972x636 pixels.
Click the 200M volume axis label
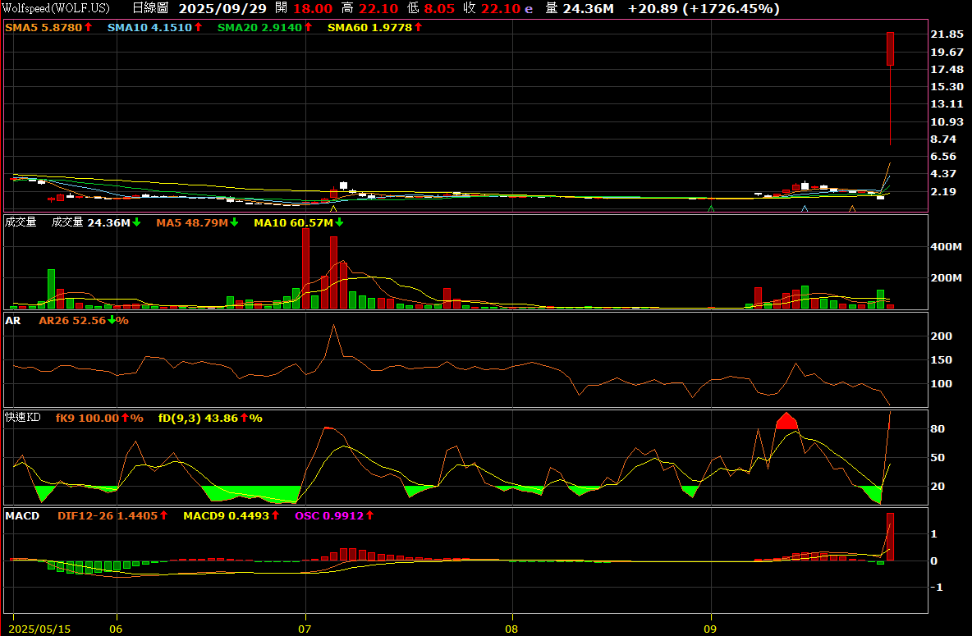click(x=946, y=277)
